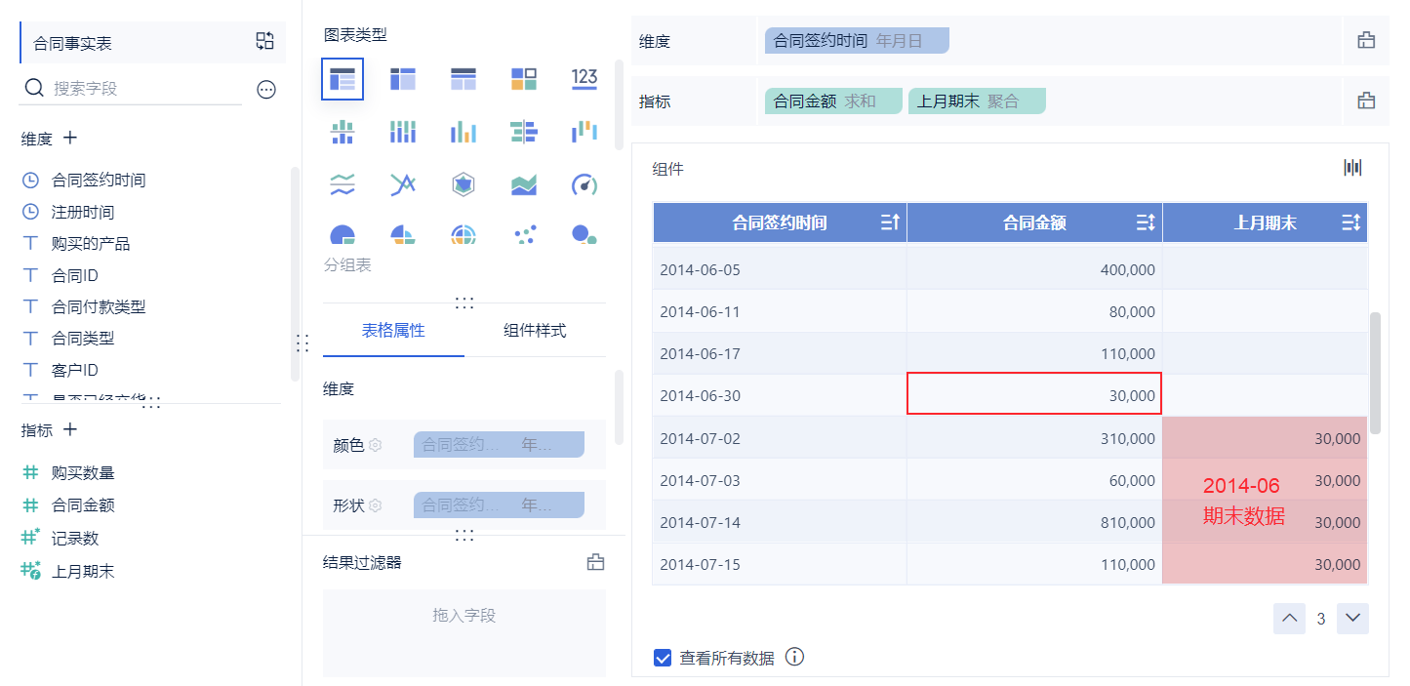Add a new dimension with 维度 plus
Screen dimensions: 1410x686
(70, 139)
